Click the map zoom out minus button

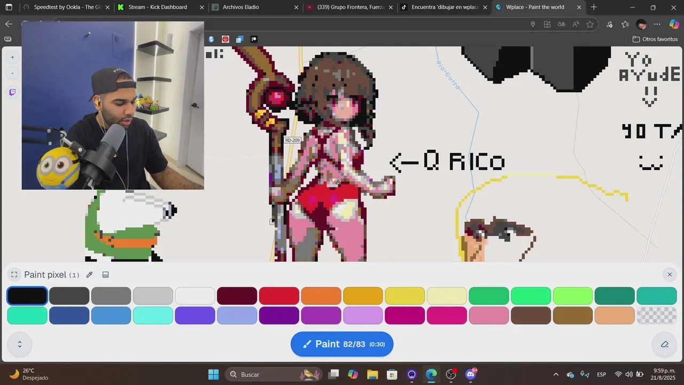12,73
